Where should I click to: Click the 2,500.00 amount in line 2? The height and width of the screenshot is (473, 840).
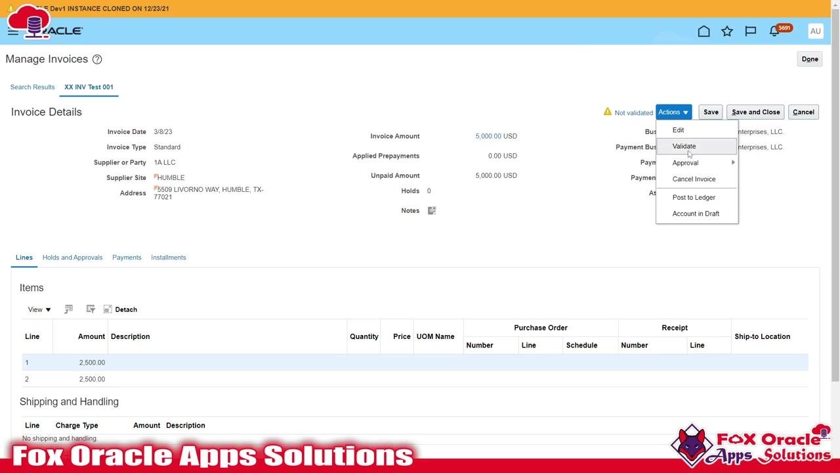point(92,379)
